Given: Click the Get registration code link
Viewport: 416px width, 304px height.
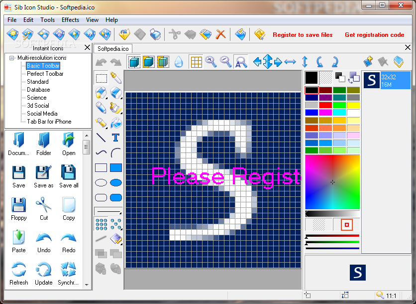Looking at the screenshot, I should tap(375, 35).
